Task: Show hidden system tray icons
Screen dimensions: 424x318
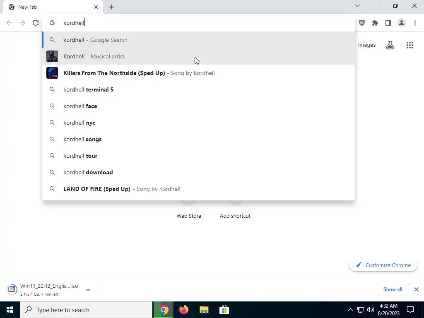Action: click(350, 310)
